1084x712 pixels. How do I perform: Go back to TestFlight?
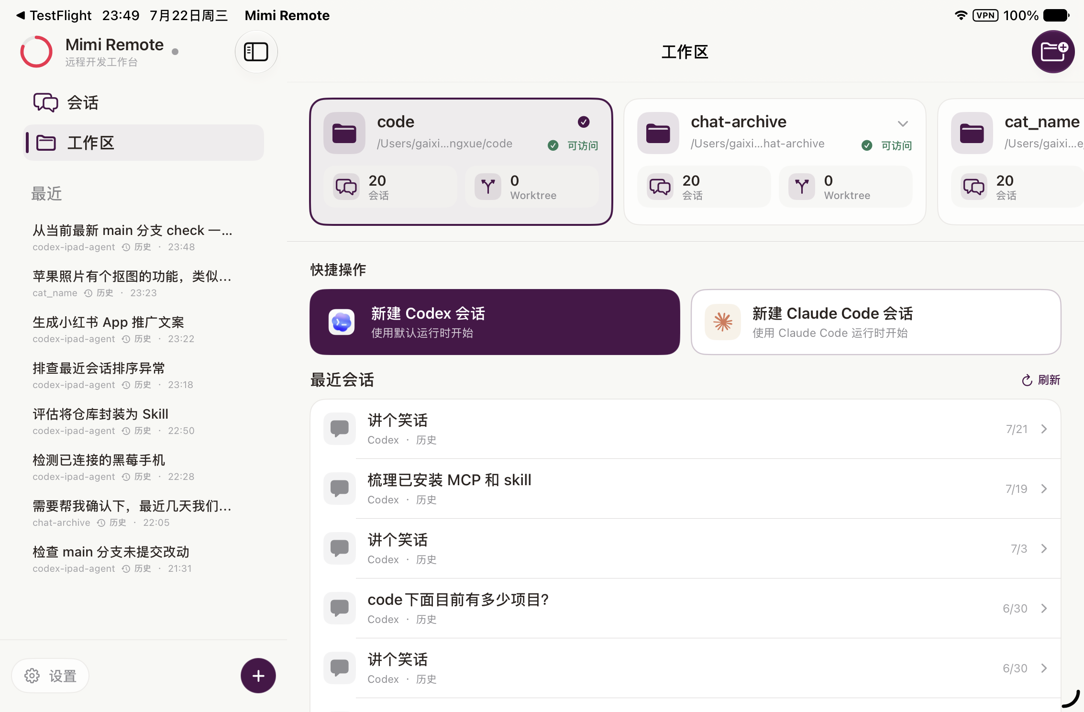coord(54,15)
